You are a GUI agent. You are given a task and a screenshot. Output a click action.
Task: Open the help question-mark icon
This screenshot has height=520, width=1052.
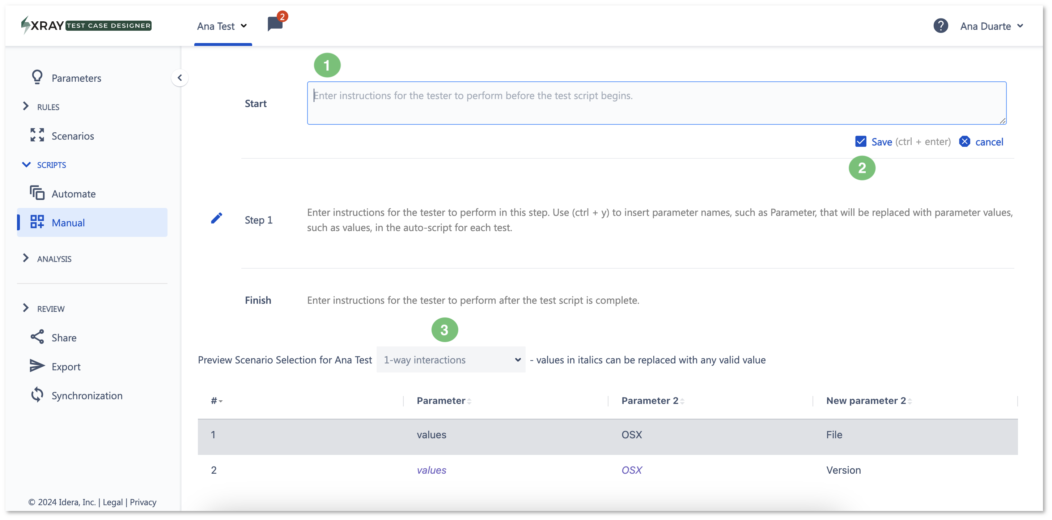[x=941, y=26]
